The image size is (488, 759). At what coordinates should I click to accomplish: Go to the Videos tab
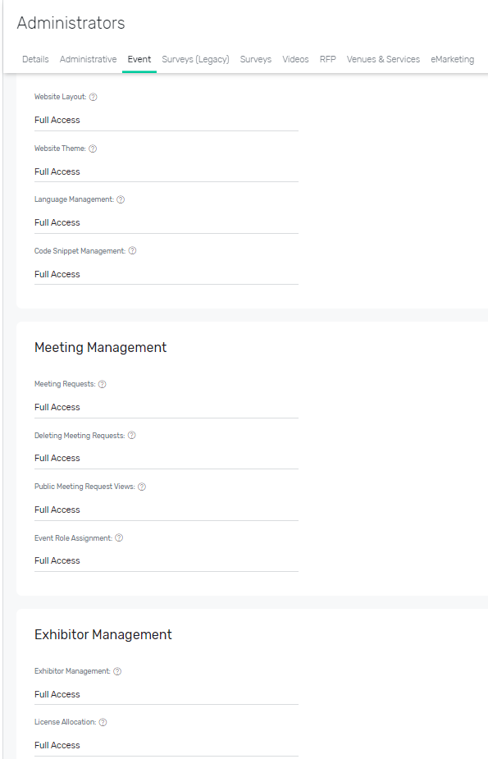click(x=295, y=60)
